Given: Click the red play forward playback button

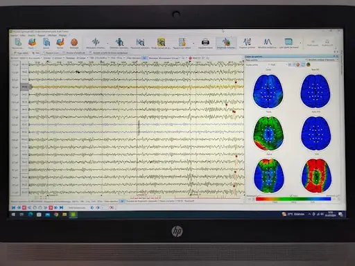Looking at the screenshot, I should coord(51,208).
